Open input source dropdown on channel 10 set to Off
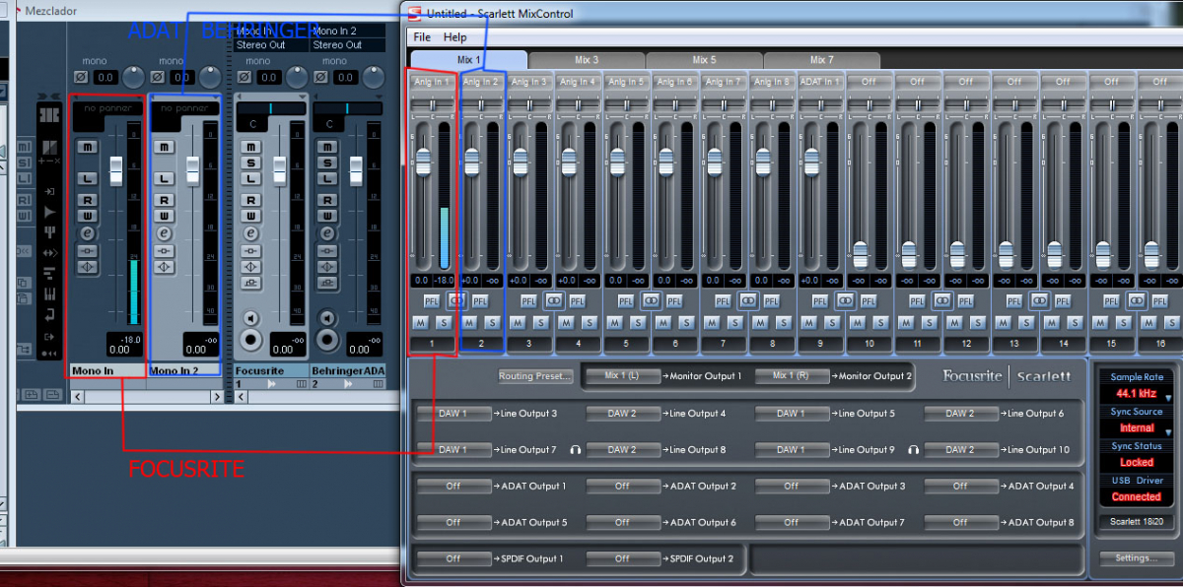Viewport: 1183px width, 587px height. coord(869,82)
